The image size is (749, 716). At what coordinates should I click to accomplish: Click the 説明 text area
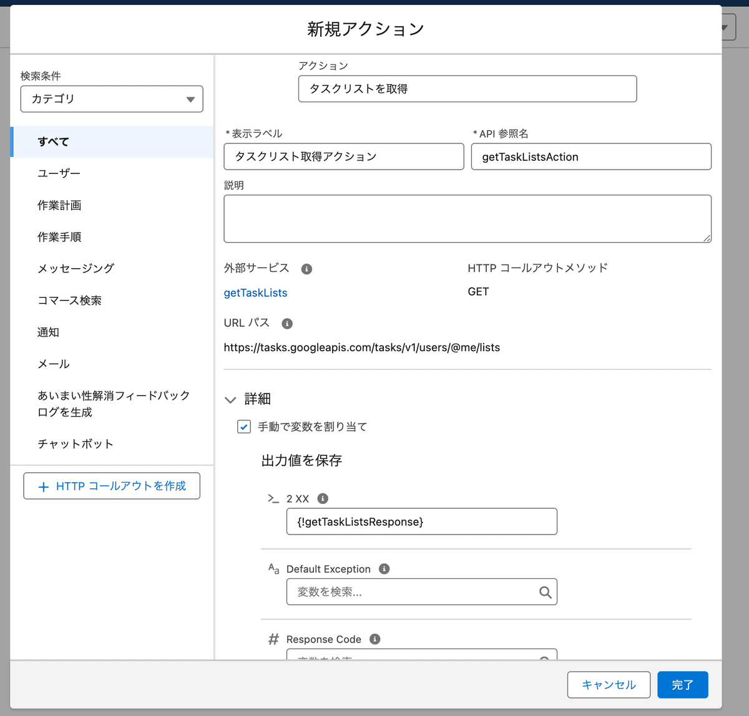click(468, 219)
